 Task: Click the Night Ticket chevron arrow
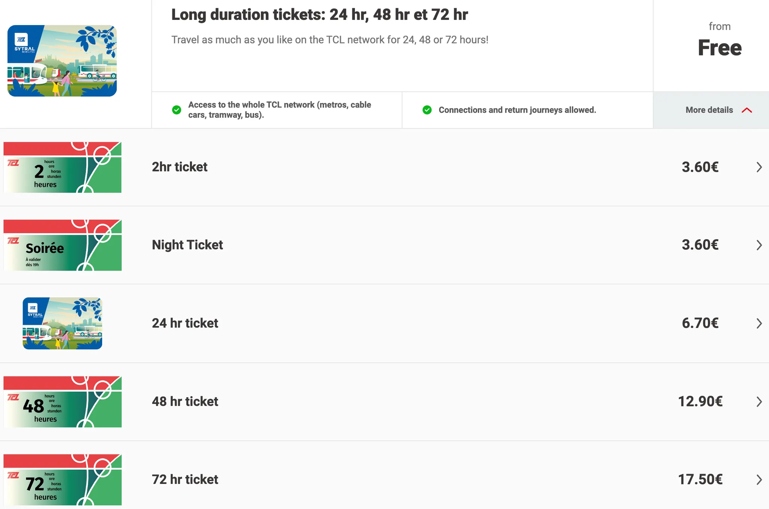[x=759, y=245]
